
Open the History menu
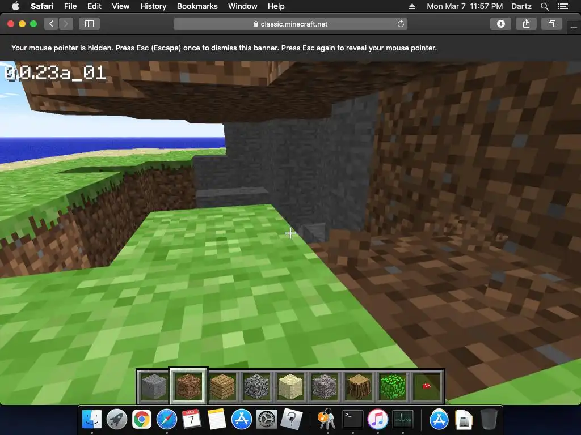pyautogui.click(x=153, y=6)
